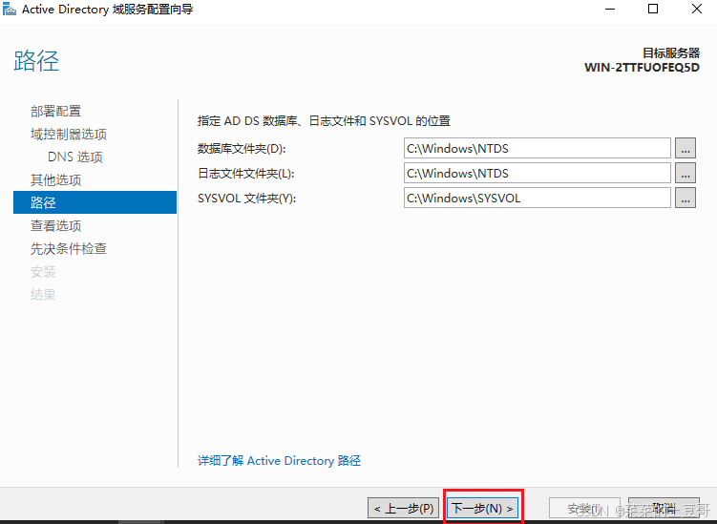
Task: Click the 取消 cancel button
Action: [x=664, y=508]
